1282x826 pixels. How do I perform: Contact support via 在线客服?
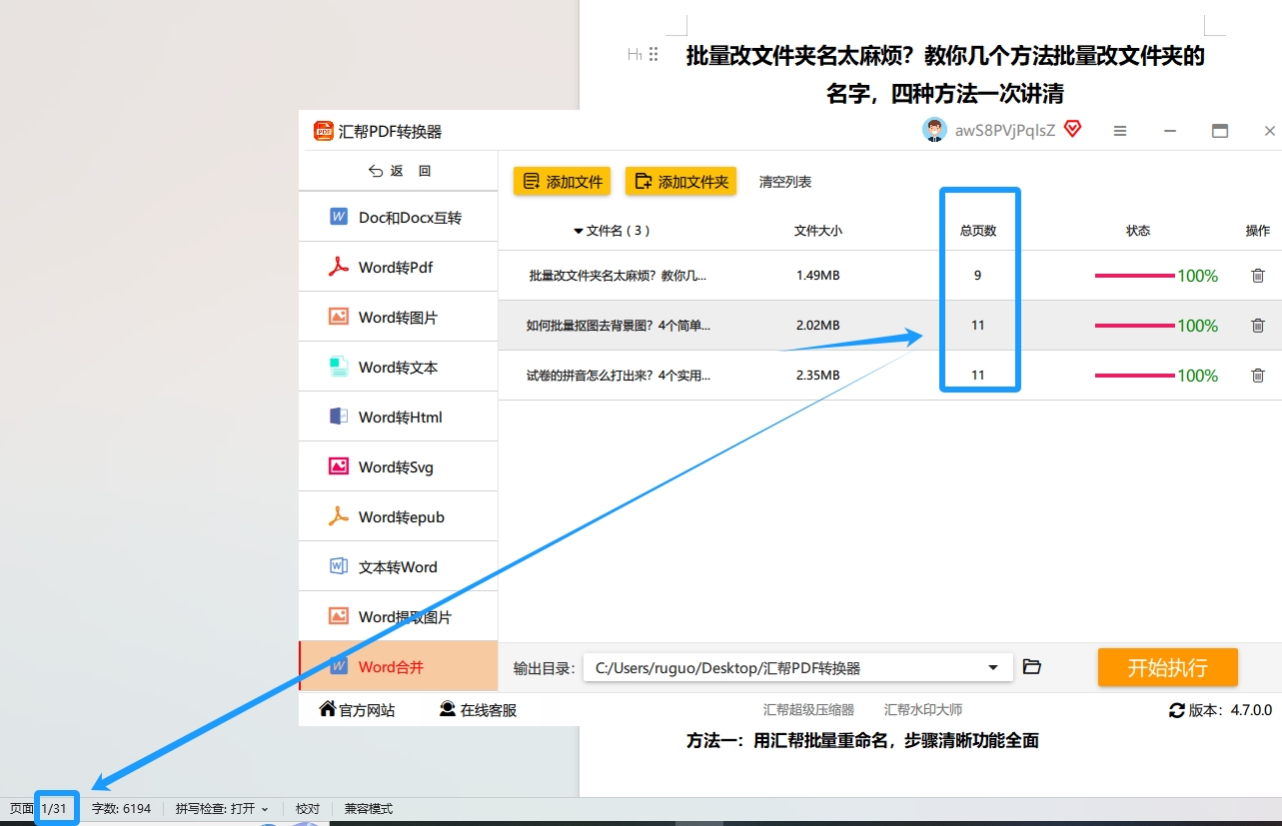tap(479, 710)
